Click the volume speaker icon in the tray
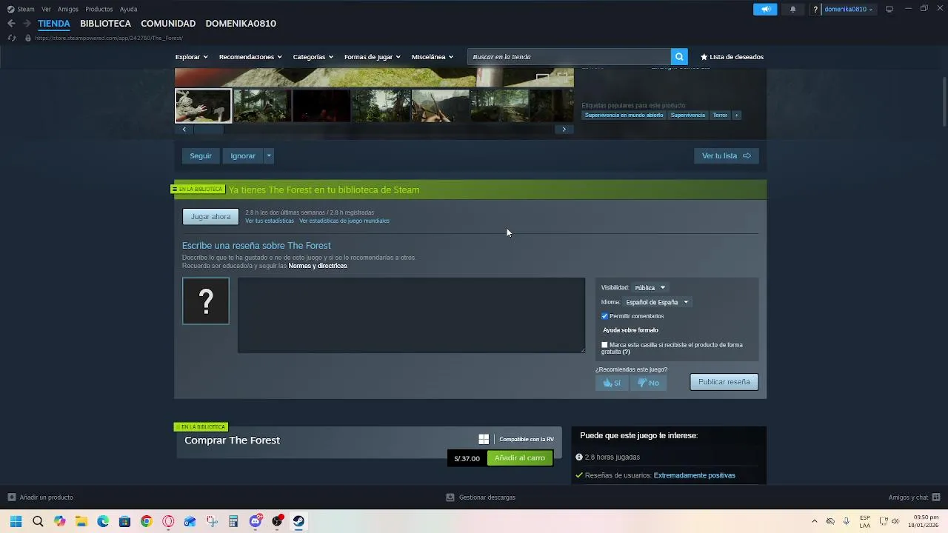Screen dimensions: 948x533 click(x=895, y=521)
